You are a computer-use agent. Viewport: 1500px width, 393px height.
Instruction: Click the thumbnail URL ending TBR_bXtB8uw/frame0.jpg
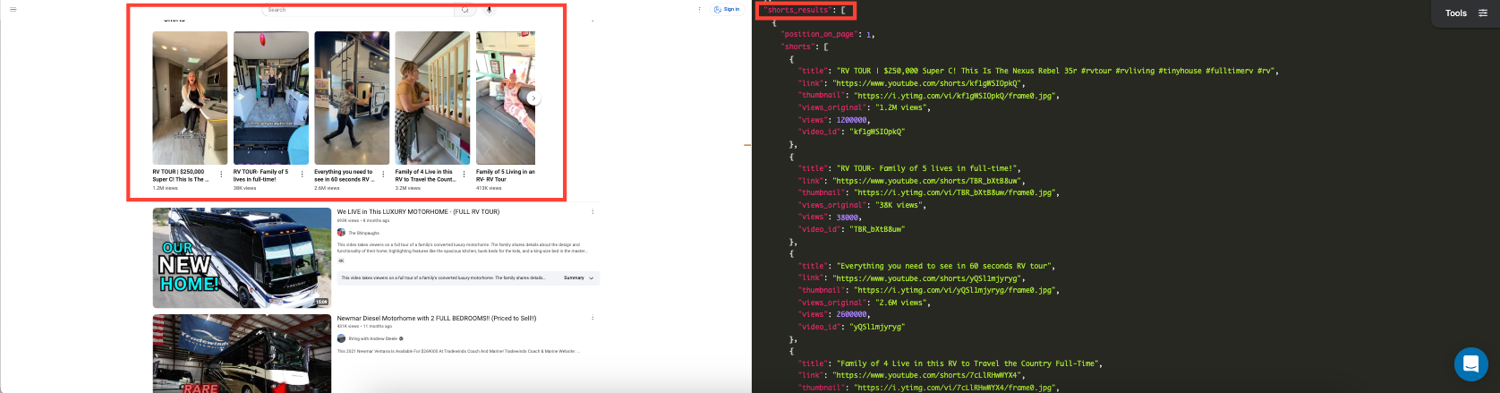point(957,192)
